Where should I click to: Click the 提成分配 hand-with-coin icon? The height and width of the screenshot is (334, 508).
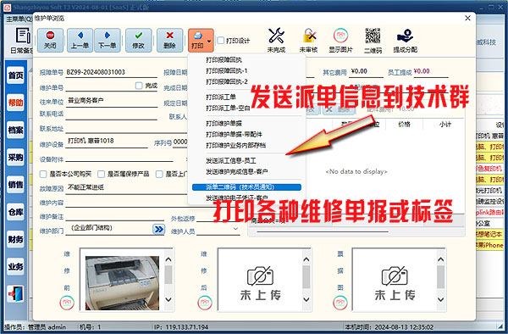pos(405,40)
